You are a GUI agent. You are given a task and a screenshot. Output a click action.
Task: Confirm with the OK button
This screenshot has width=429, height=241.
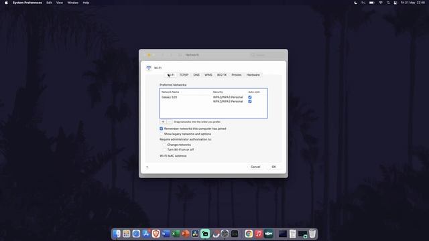click(x=274, y=167)
